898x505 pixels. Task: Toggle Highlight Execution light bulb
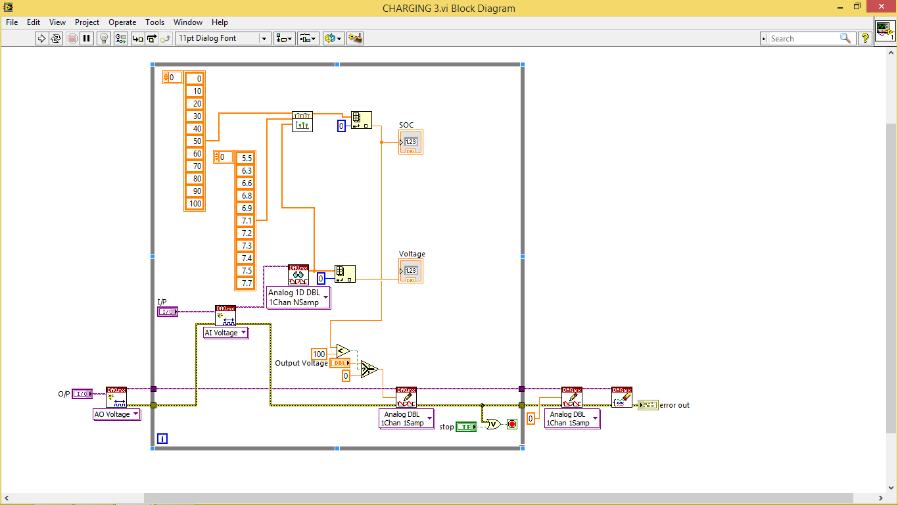pos(104,38)
